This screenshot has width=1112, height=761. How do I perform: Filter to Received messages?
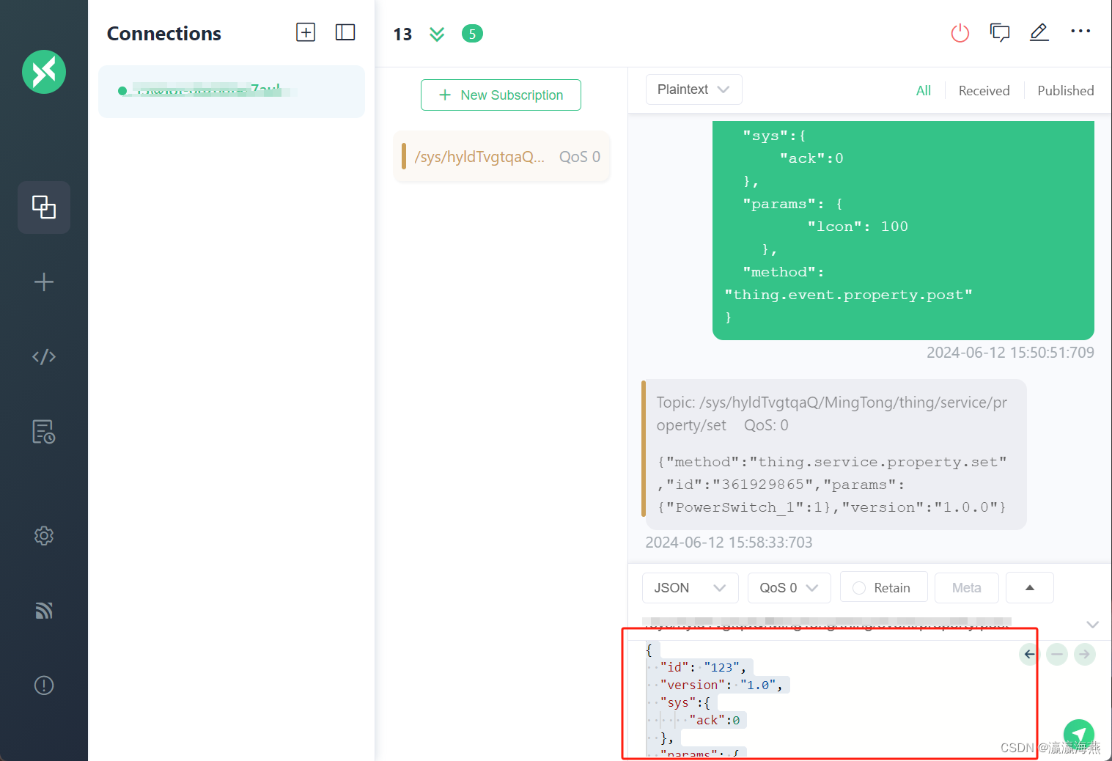[984, 91]
